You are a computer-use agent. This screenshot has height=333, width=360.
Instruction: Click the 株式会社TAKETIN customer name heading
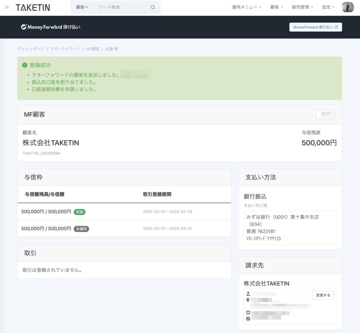point(51,143)
